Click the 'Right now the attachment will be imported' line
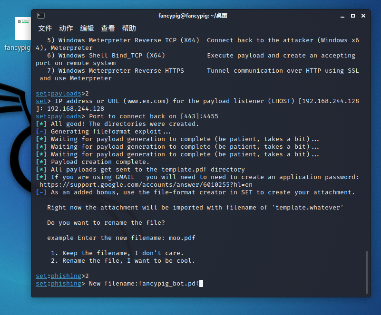The width and height of the screenshot is (381, 315). [195, 208]
